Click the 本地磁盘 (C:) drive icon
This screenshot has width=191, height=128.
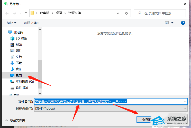coord(12,82)
